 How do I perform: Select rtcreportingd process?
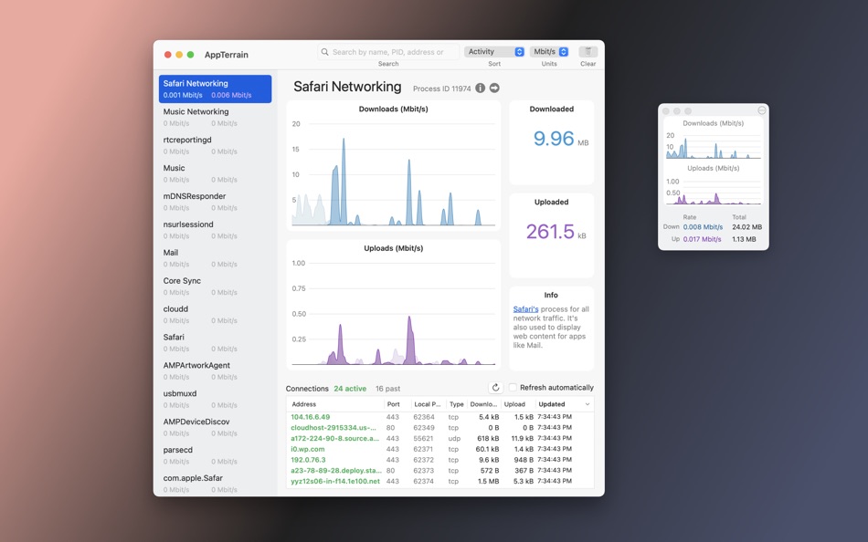click(216, 145)
